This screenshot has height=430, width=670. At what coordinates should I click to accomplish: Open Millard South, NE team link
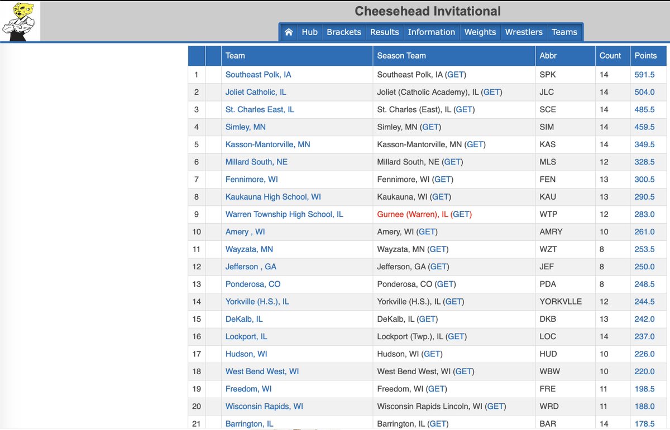coord(256,162)
